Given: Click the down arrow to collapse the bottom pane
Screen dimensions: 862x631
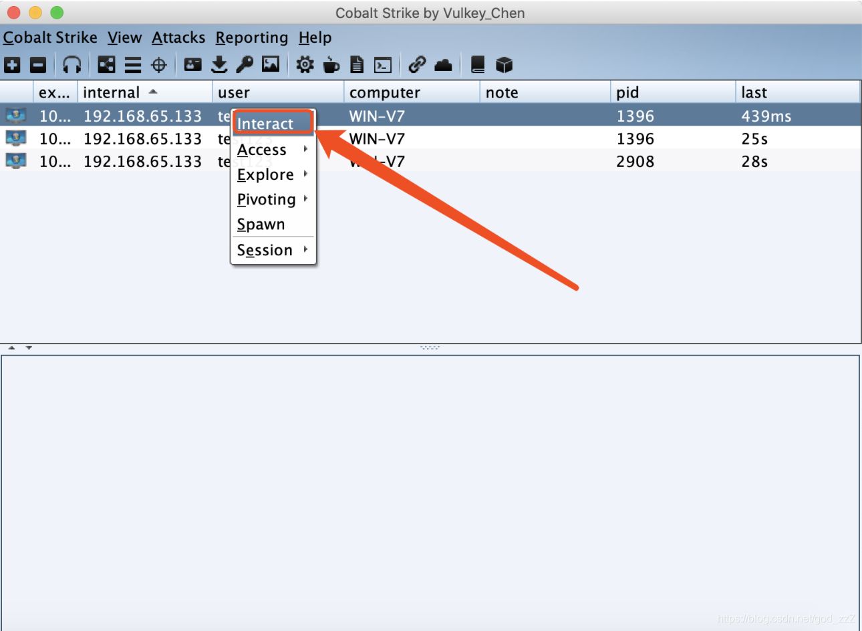Looking at the screenshot, I should (29, 348).
